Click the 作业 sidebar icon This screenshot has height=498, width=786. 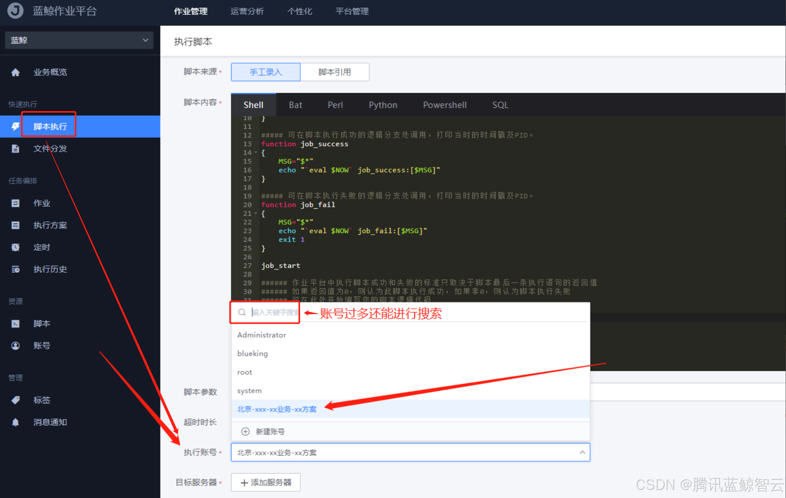(15, 203)
